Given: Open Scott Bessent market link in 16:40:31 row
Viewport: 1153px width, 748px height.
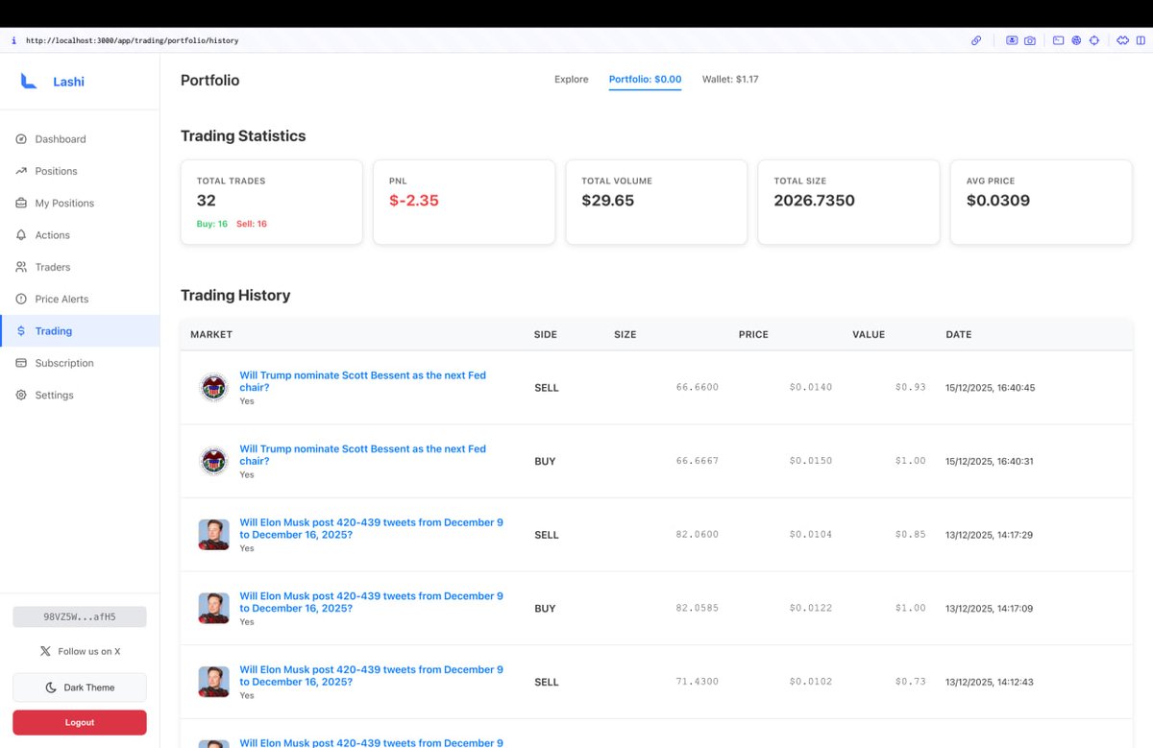Looking at the screenshot, I should (362, 455).
